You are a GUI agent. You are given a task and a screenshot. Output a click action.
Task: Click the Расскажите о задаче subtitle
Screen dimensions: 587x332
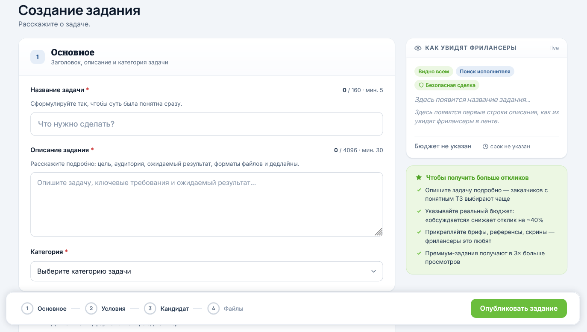point(54,24)
